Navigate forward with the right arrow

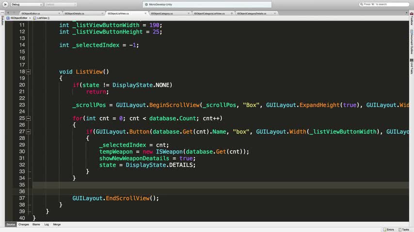pyautogui.click(x=14, y=13)
